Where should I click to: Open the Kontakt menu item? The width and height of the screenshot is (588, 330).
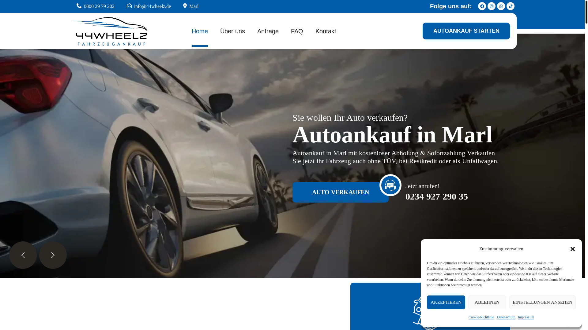[x=326, y=31]
